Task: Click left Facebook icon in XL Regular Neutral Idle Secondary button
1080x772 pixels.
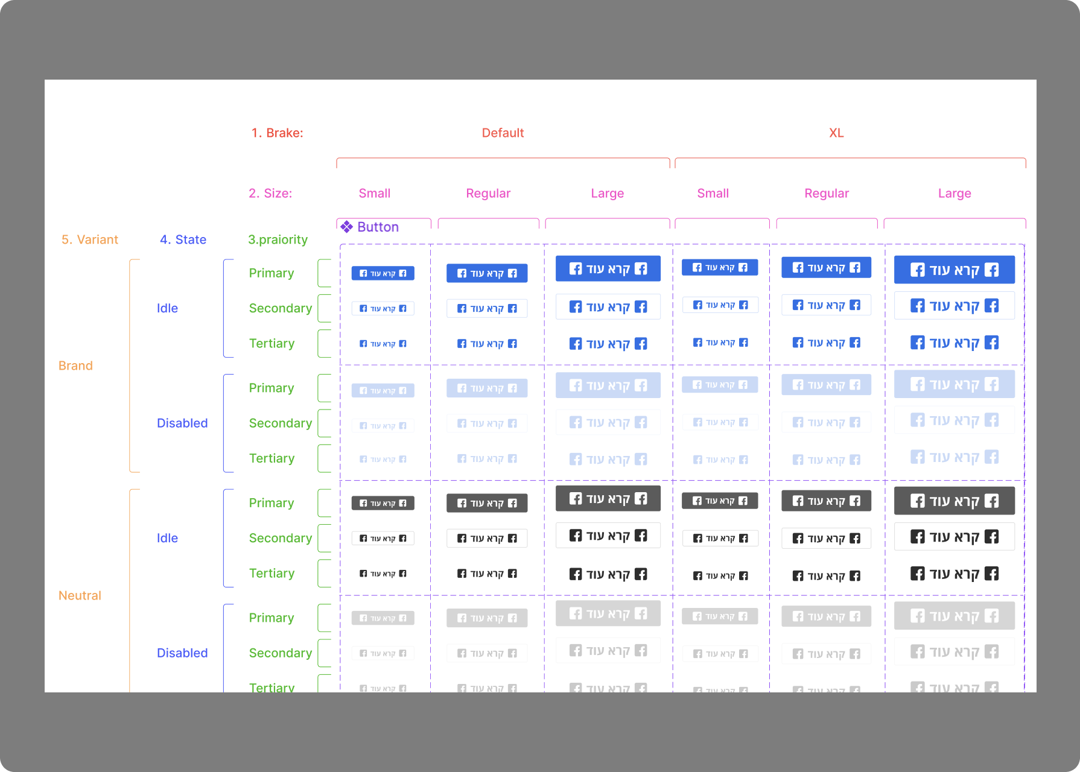Action: pos(798,539)
